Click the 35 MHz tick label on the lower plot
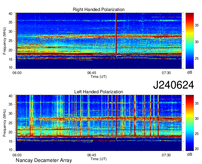Screen dimensions: 202x164 click(10, 104)
